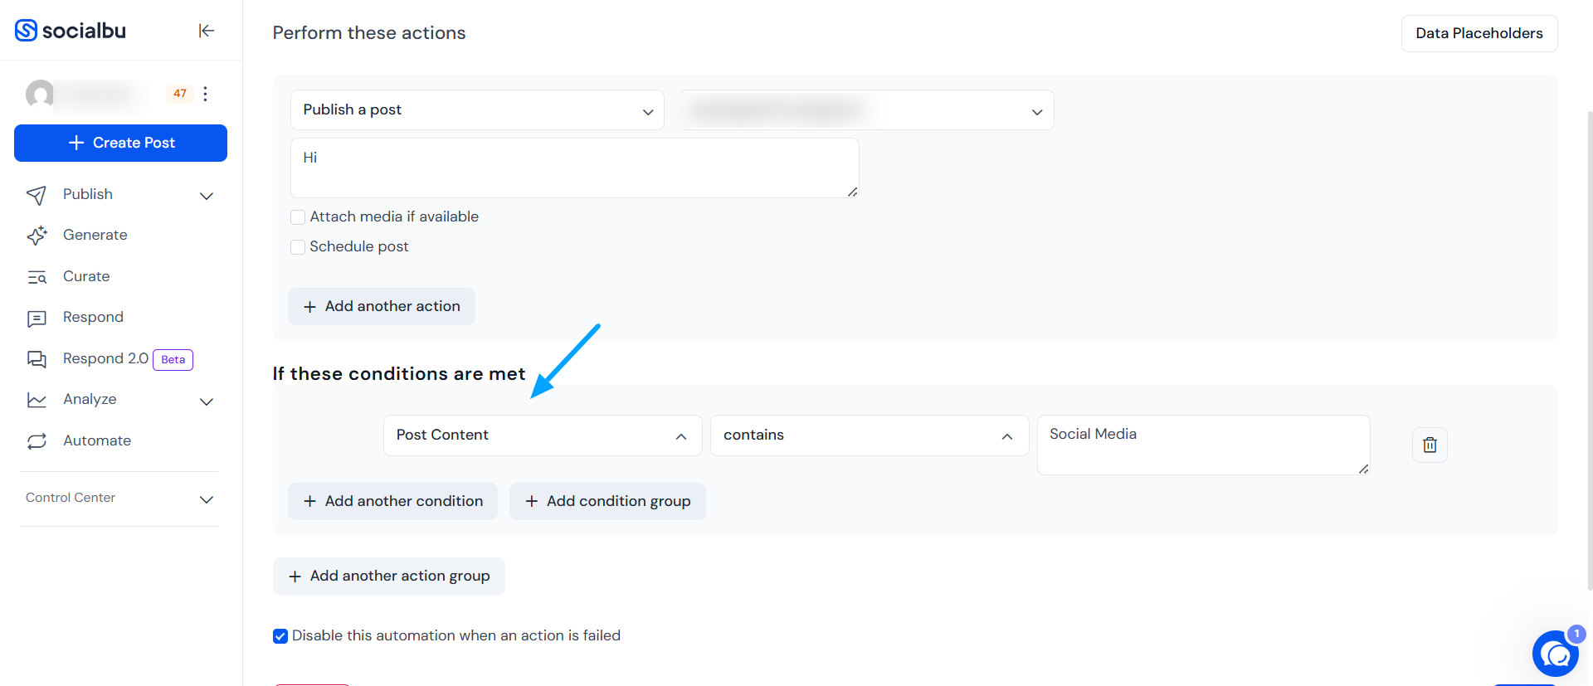Screen dimensions: 1593x686
Task: Click the Socialbu logo
Action: (71, 31)
